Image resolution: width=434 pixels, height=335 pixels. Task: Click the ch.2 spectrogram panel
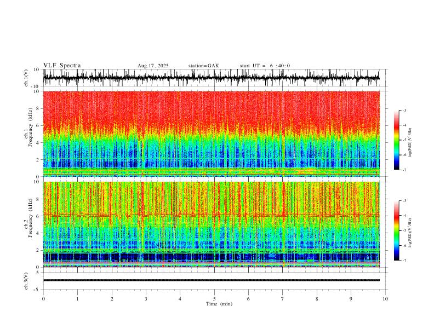tap(212, 224)
